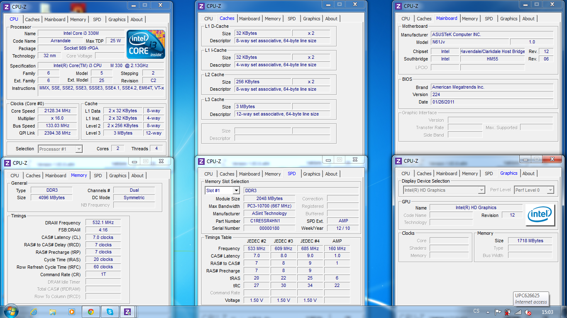Select Mainboard tab in the Caches window
This screenshot has height=318, width=567.
[x=249, y=19]
